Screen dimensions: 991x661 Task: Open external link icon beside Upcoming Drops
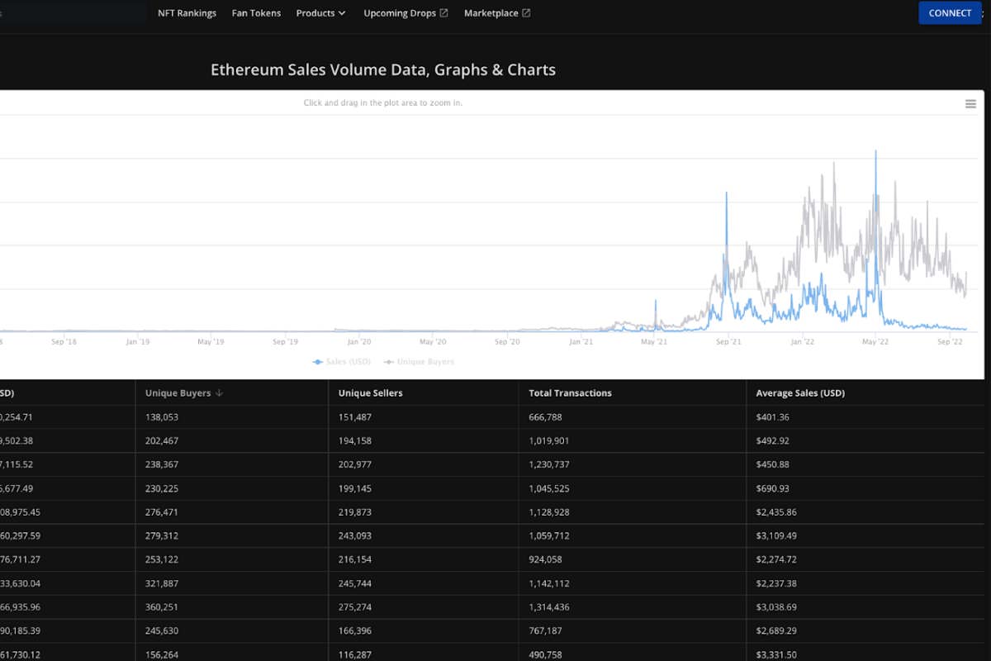tap(443, 13)
